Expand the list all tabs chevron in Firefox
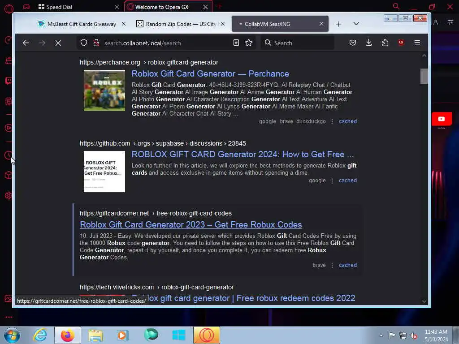Screen dimensions: 459x344 coord(356,24)
